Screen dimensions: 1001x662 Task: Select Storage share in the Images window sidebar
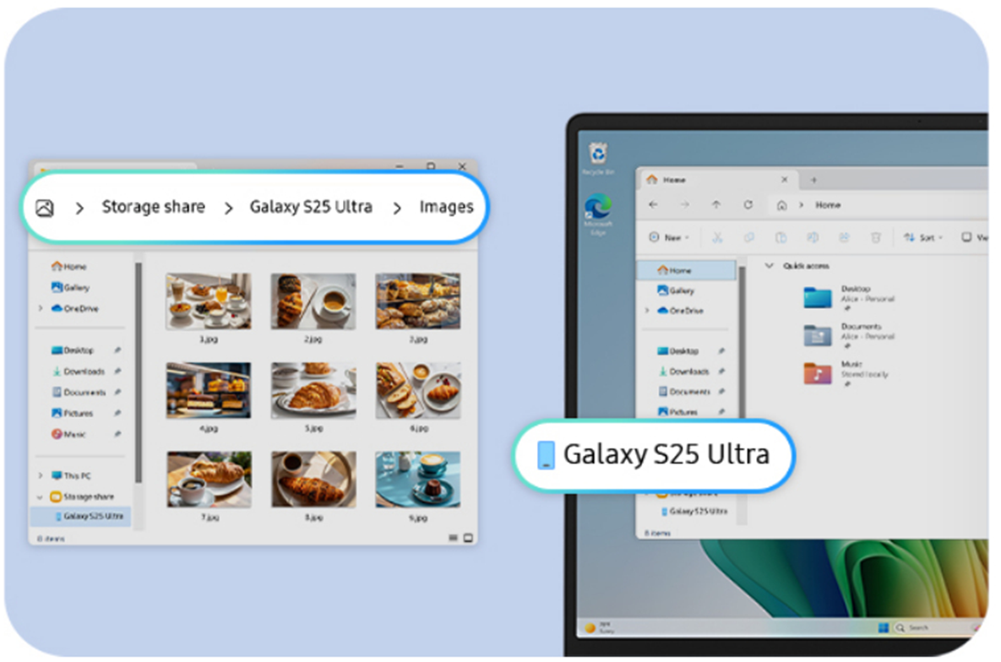tap(82, 496)
